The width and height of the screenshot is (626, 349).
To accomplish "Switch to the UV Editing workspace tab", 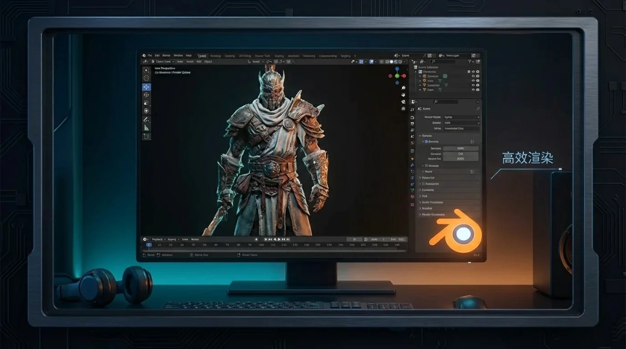I will point(245,56).
